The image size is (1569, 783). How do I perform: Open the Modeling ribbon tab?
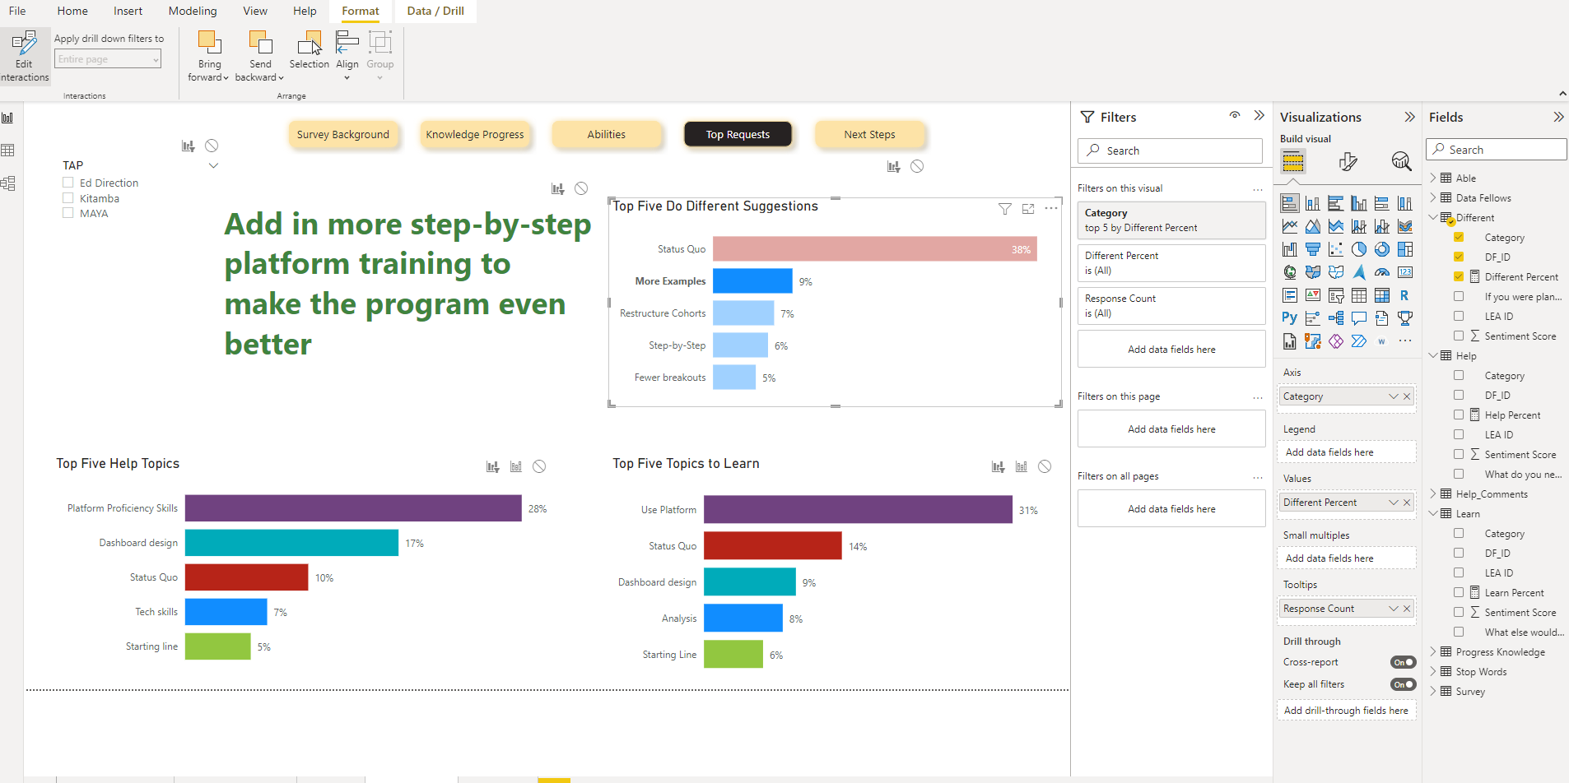tap(193, 11)
